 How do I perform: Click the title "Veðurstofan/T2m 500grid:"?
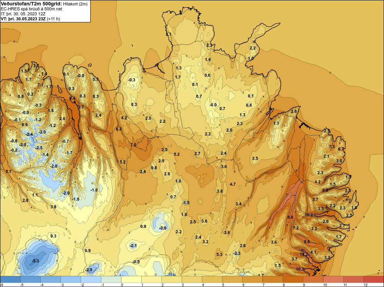(x=31, y=3)
